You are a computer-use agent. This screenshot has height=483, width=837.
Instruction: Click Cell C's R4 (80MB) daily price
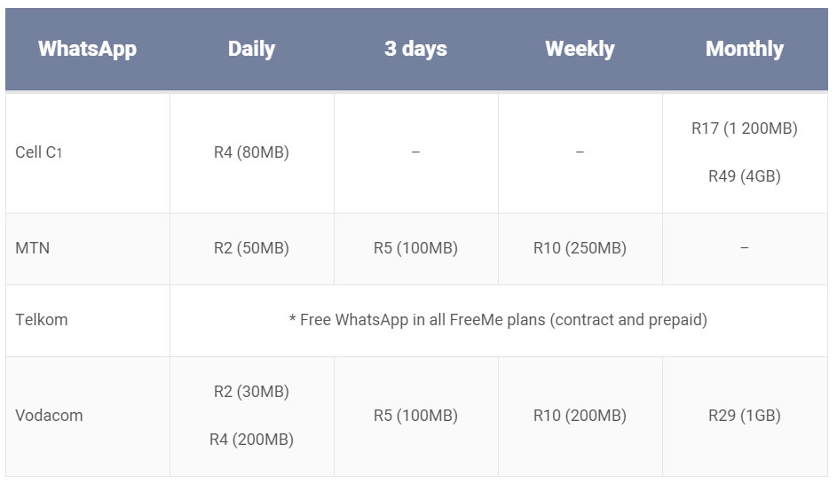click(251, 152)
